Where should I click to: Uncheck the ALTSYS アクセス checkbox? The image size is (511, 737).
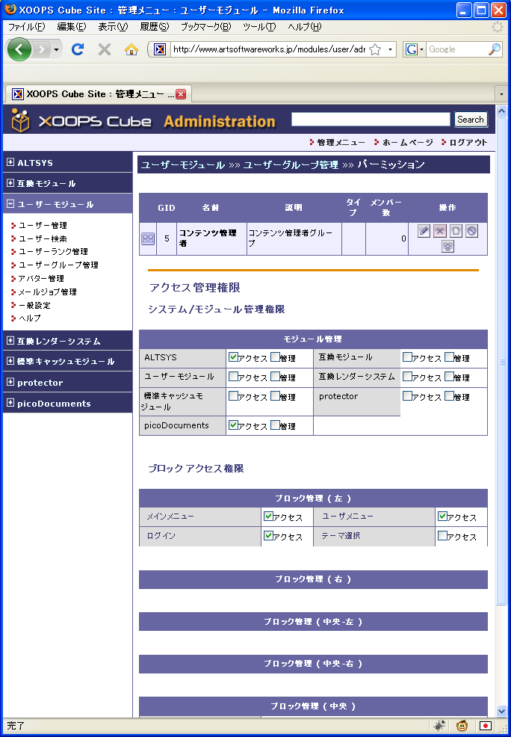point(234,357)
